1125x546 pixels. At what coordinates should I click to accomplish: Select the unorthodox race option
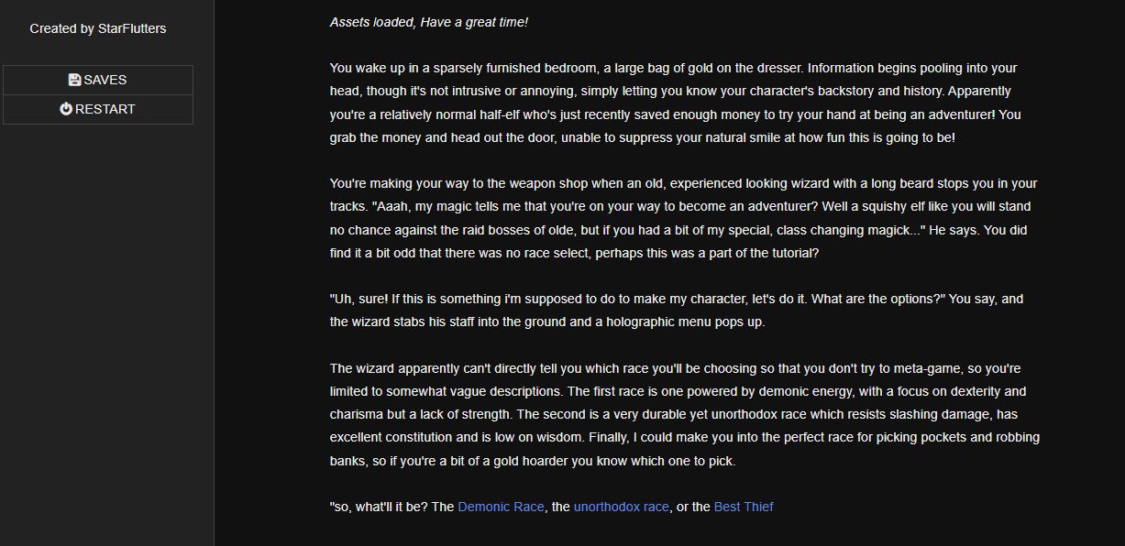point(621,507)
